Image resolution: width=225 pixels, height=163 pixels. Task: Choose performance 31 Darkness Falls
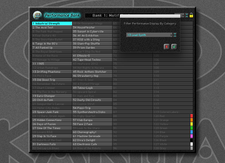pyautogui.click(x=52, y=144)
